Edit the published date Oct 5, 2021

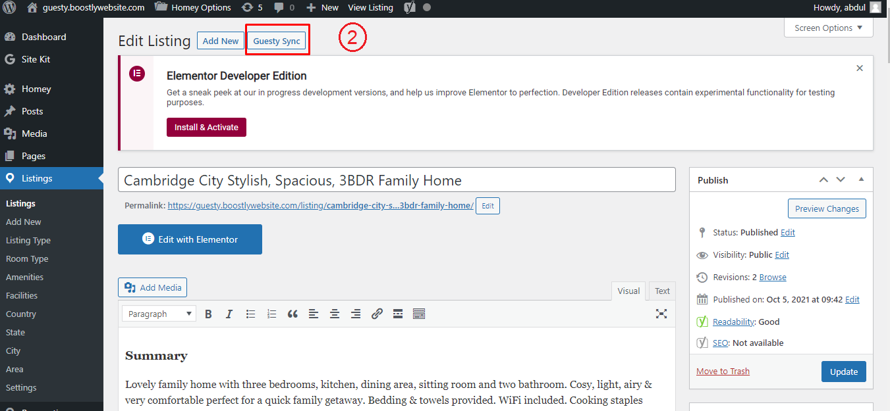click(852, 299)
